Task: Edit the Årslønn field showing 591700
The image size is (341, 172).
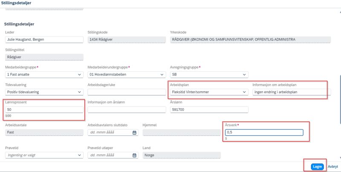Action: pos(209,110)
